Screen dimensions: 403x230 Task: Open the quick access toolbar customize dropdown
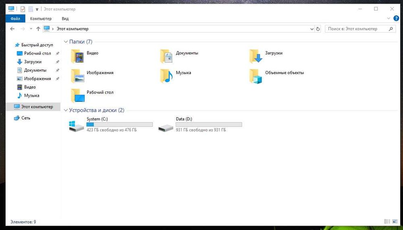click(x=37, y=9)
